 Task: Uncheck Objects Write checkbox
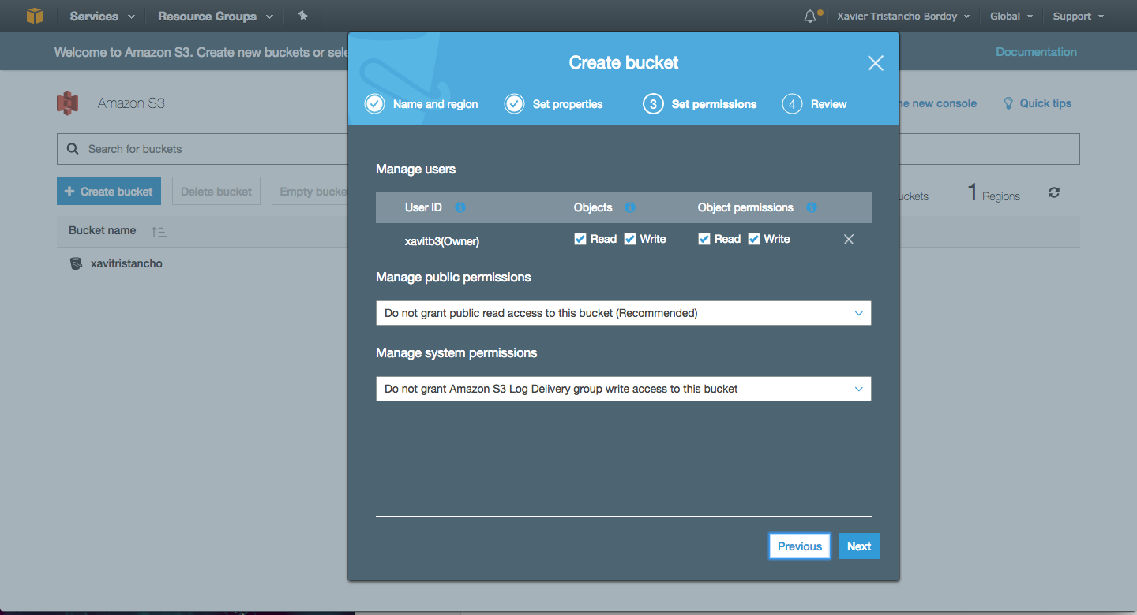point(630,239)
